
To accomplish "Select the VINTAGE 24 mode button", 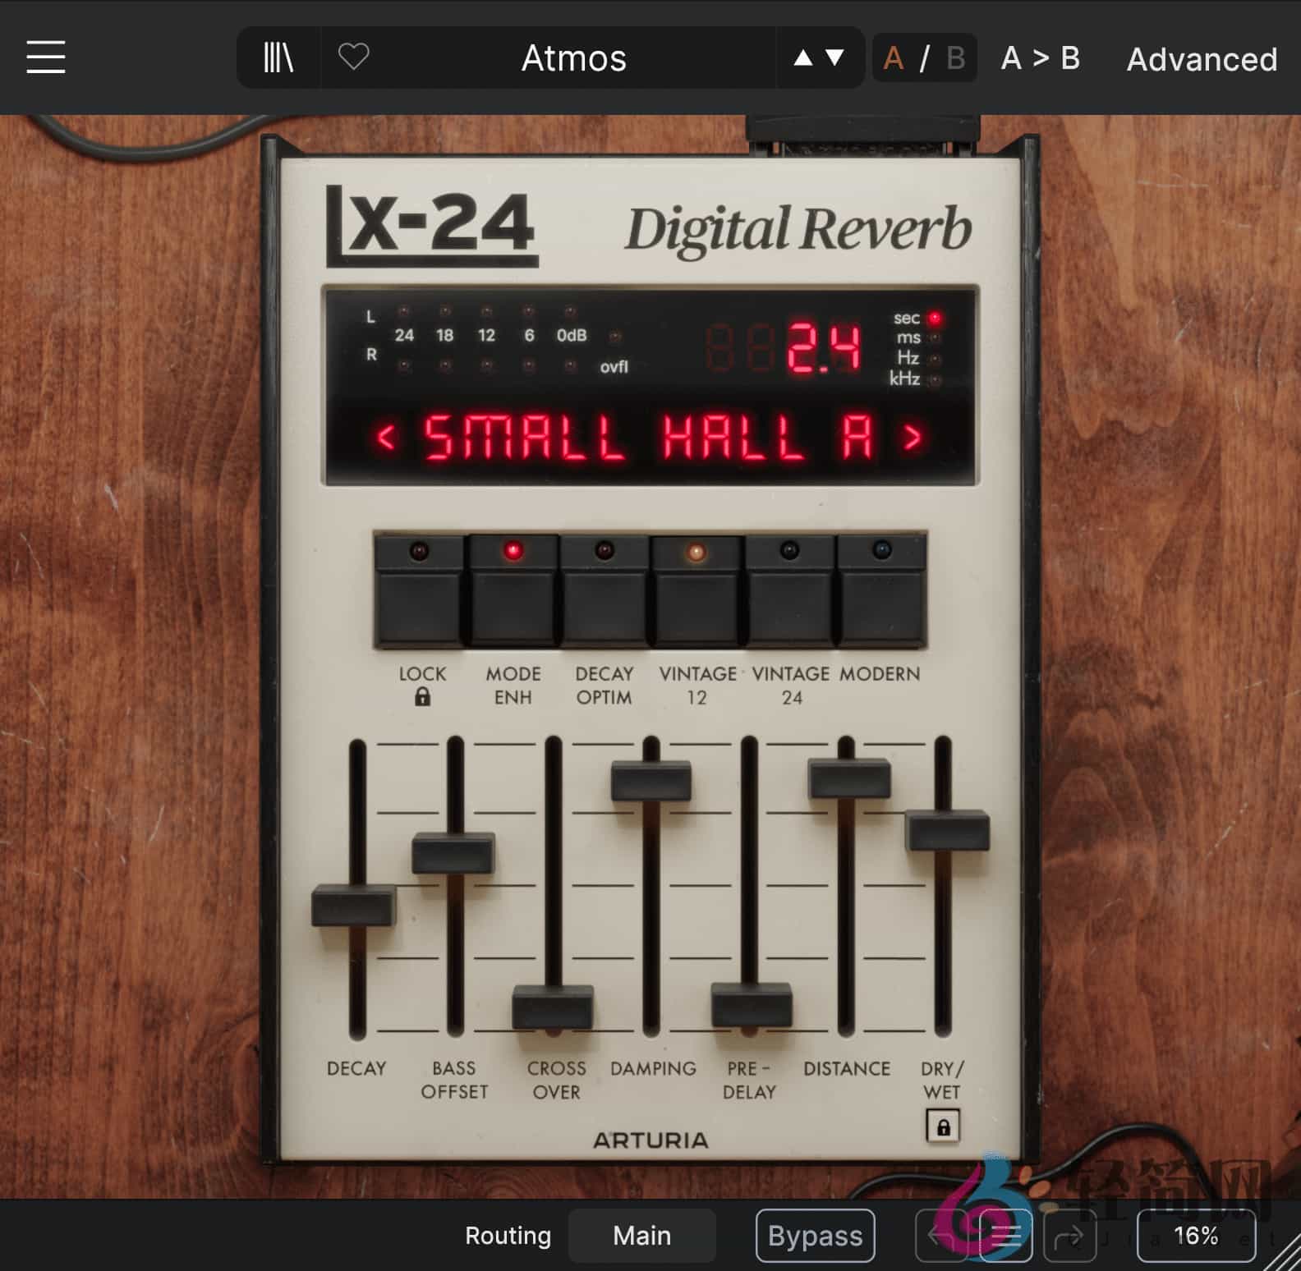I will 790,591.
